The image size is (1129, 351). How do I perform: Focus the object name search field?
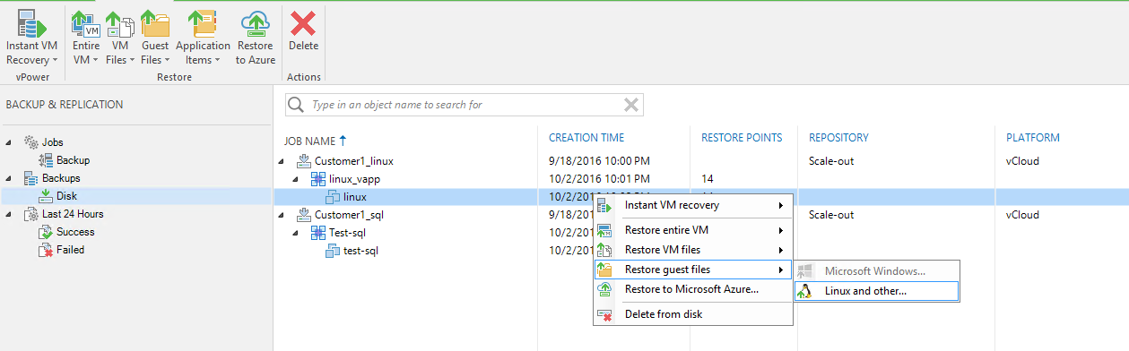pyautogui.click(x=465, y=105)
